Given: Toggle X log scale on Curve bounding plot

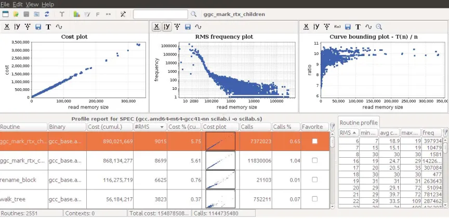Looking at the screenshot, I should (306, 27).
